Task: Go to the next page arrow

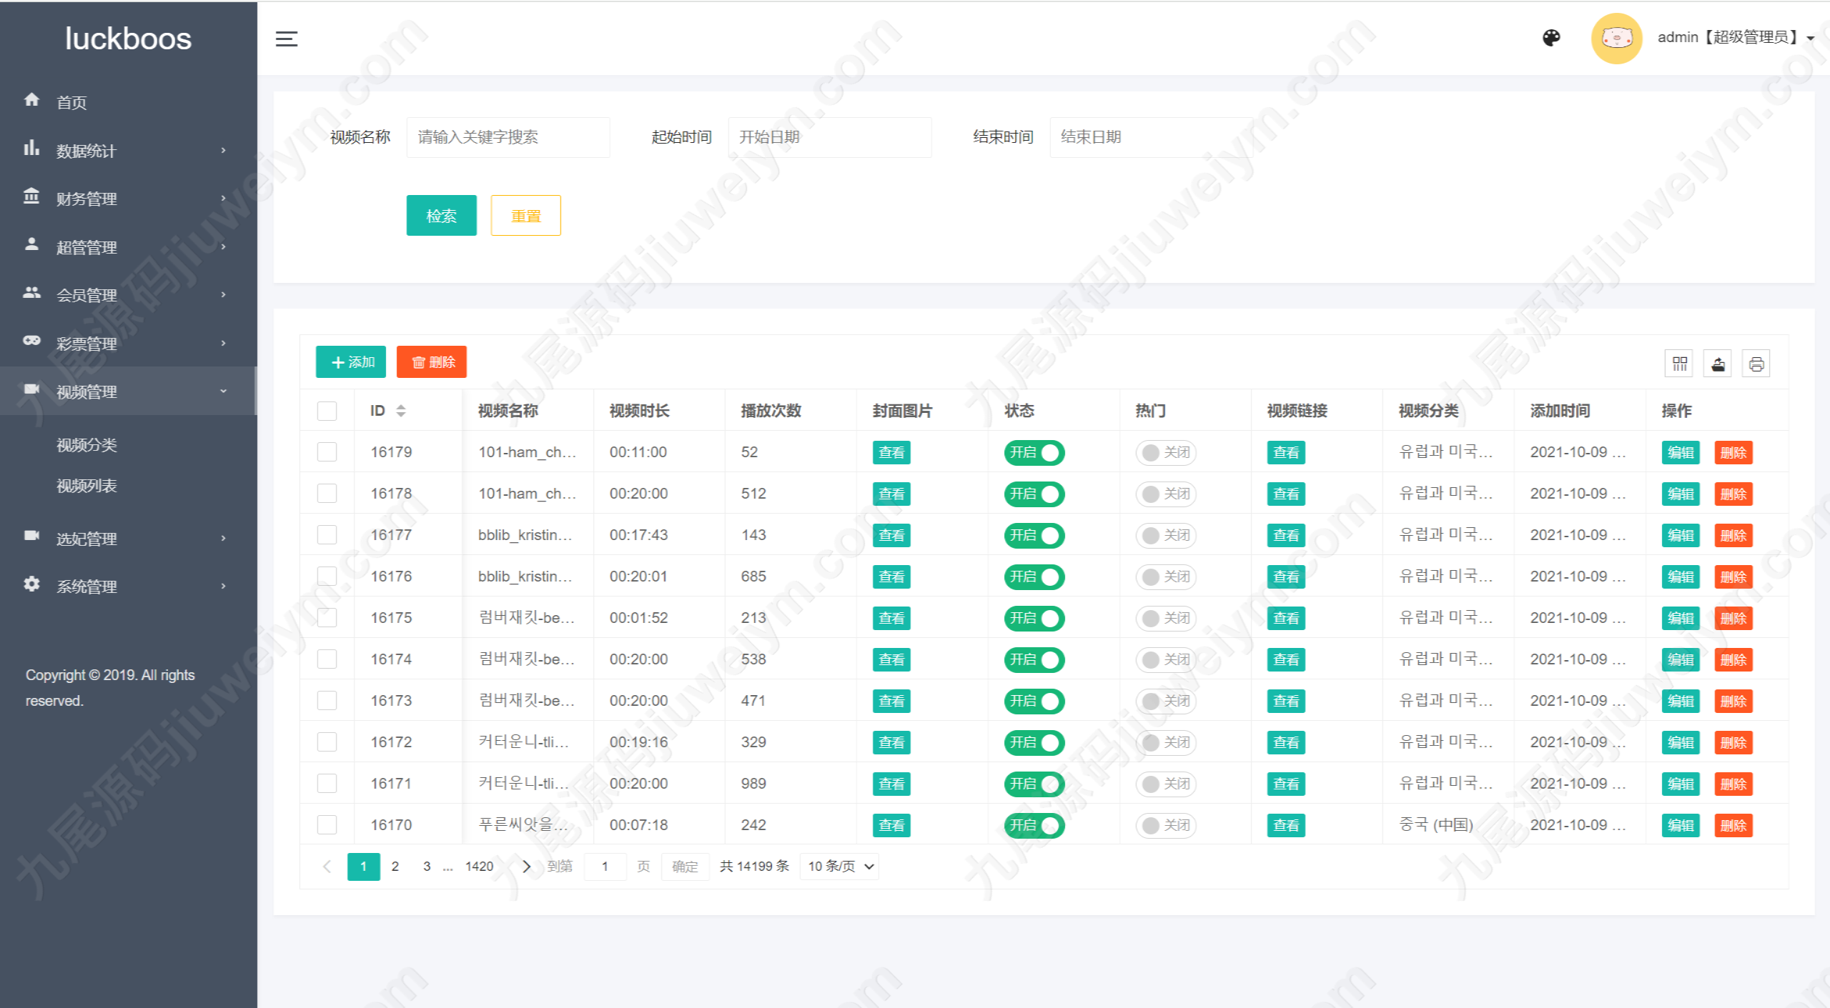Action: tap(527, 867)
